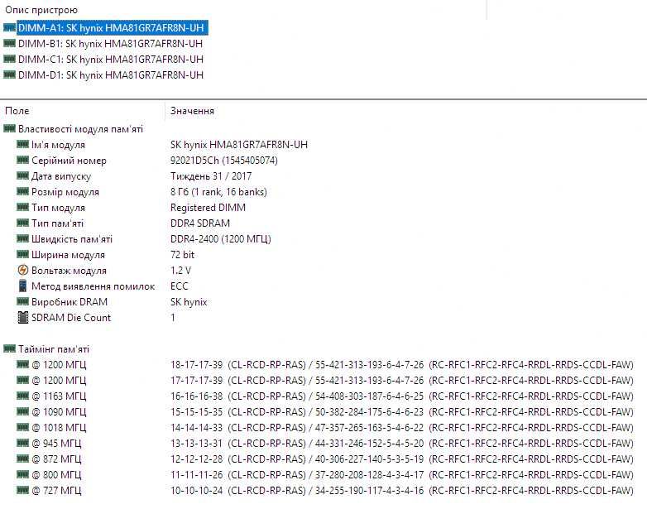Select DIMM-D1 SK hynix device row
Screen dimensions: 647x509
click(111, 74)
